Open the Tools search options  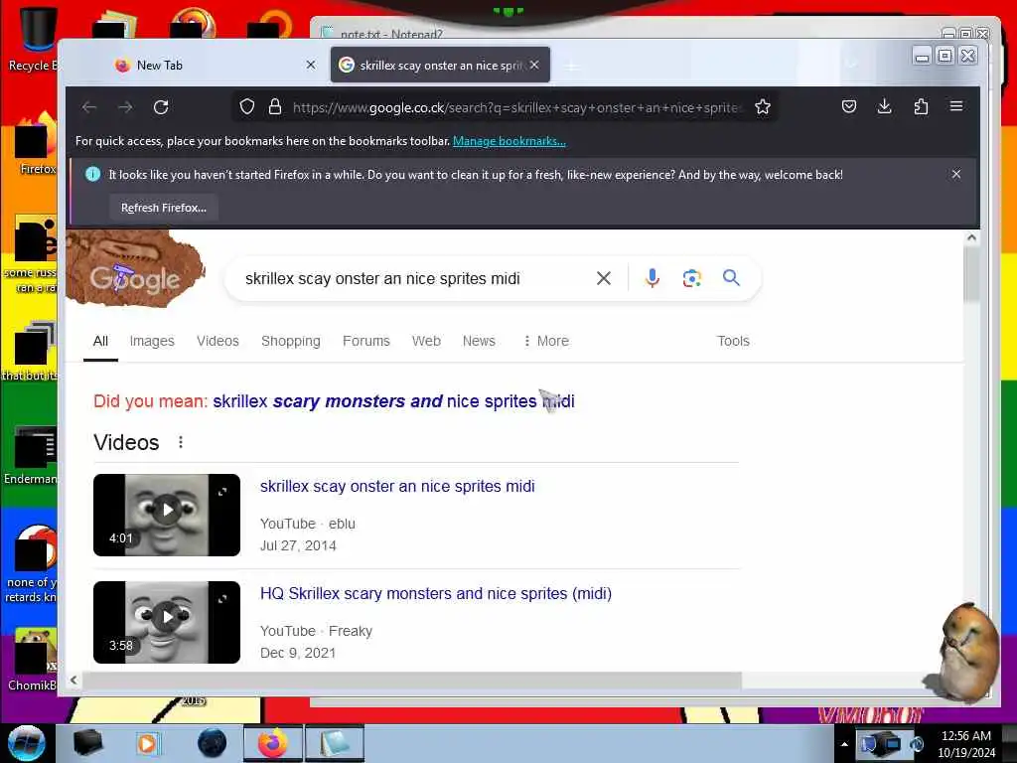coord(733,342)
